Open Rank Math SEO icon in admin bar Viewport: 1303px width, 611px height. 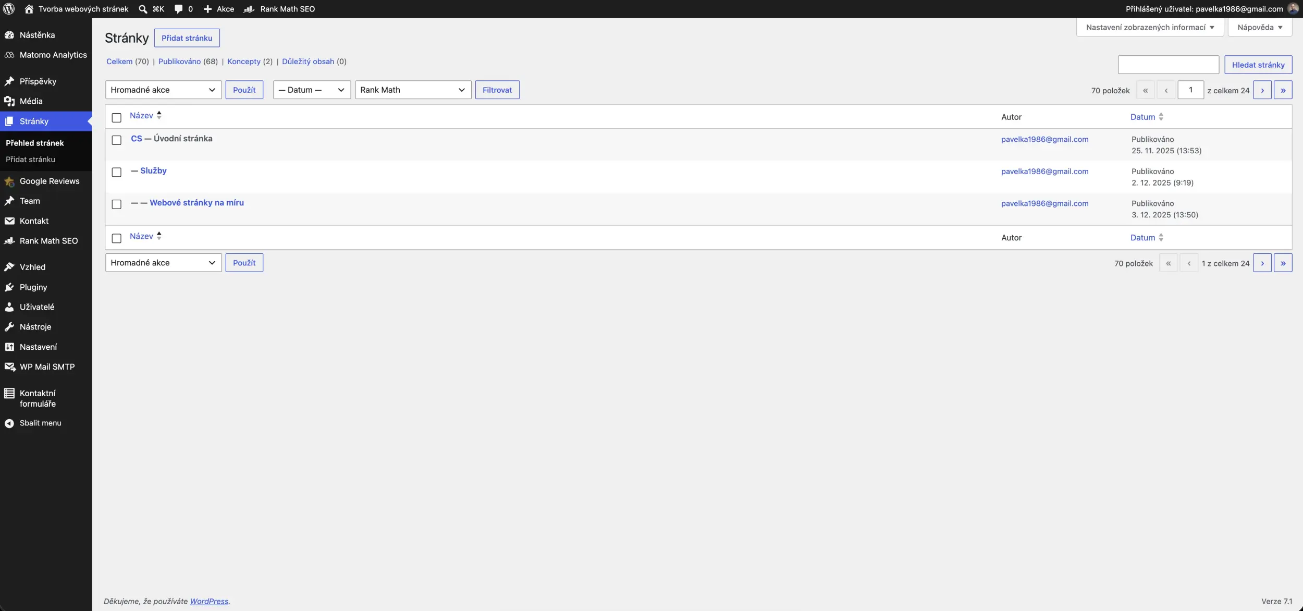[x=249, y=9]
